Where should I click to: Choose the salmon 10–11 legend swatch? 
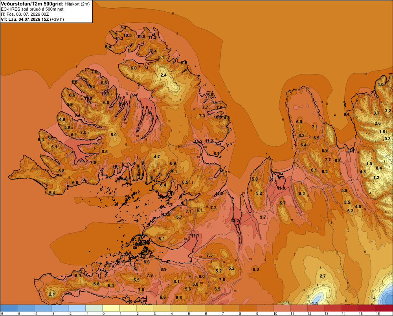[282, 308]
